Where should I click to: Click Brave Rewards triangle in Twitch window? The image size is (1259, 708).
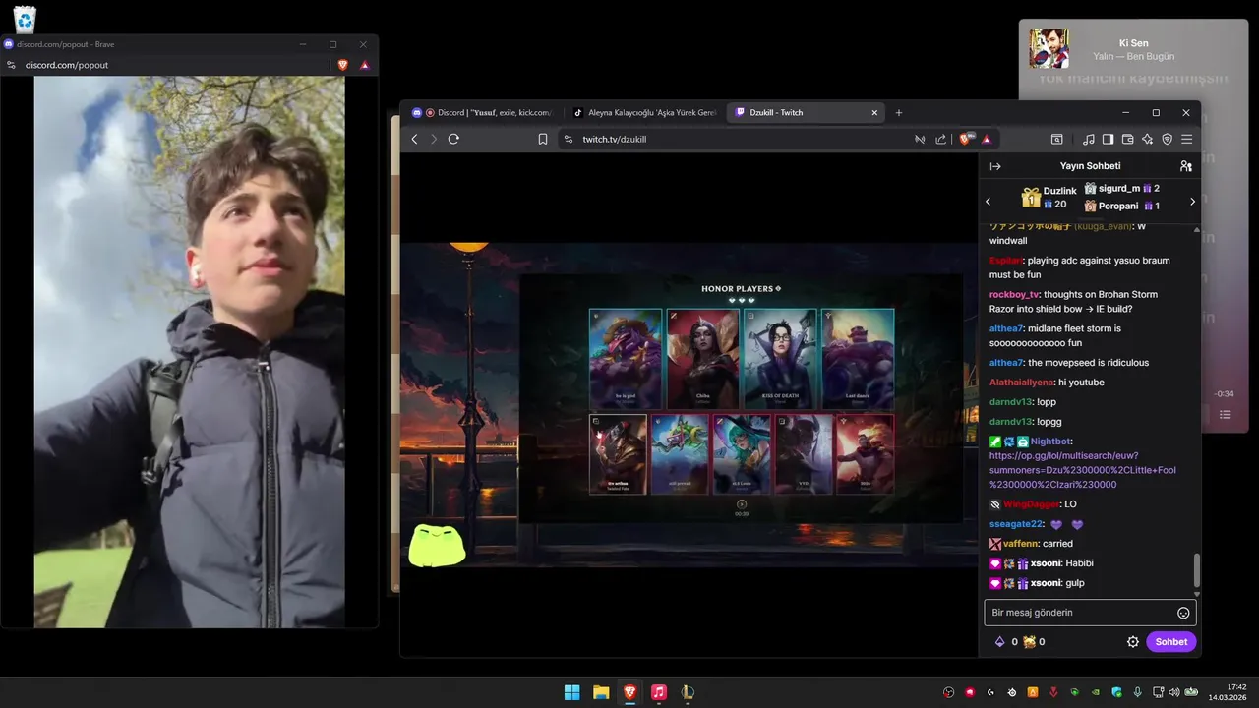click(x=986, y=139)
